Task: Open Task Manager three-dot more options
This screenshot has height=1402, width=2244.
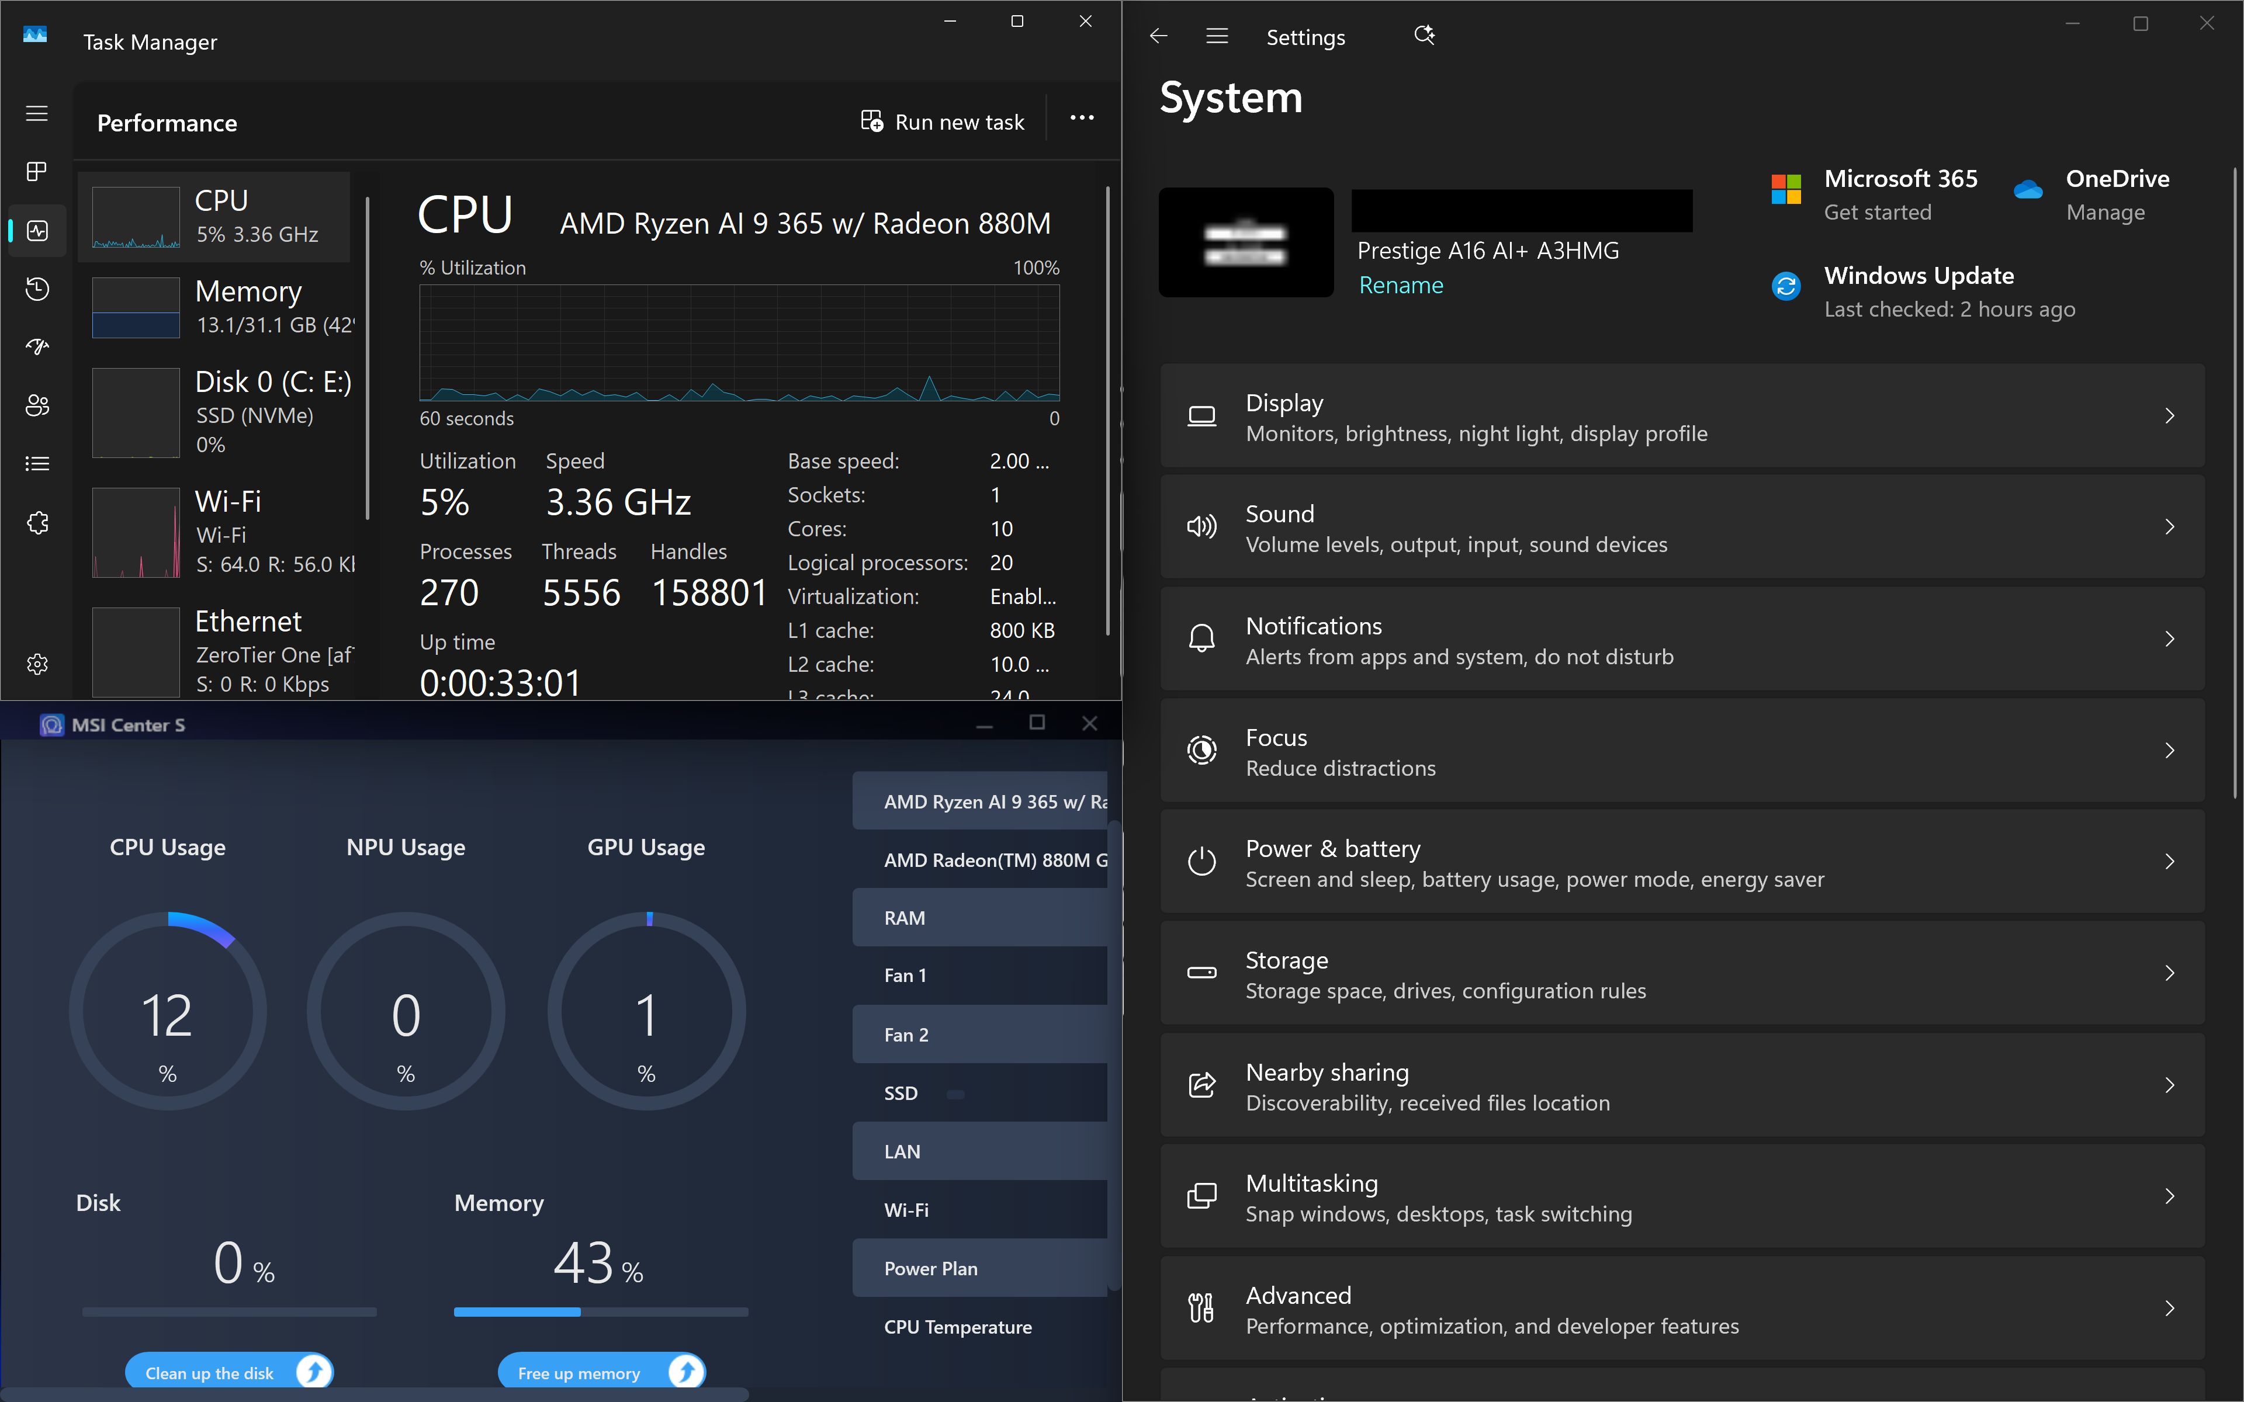Action: point(1081,119)
